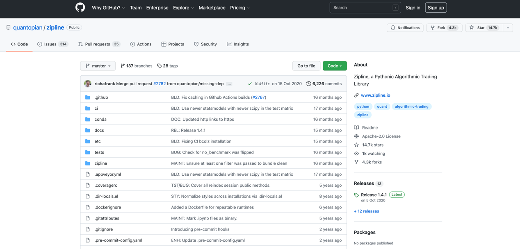The width and height of the screenshot is (520, 249).
Task: Click the Notifications bell button
Action: click(405, 28)
